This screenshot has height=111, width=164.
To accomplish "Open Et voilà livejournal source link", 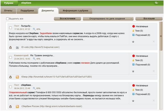I will tap(41, 47).
